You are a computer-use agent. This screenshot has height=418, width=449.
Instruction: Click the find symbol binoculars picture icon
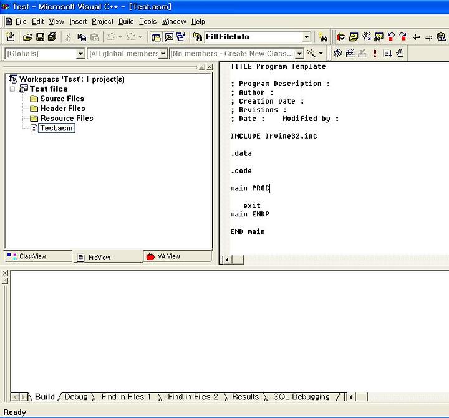coord(379,37)
